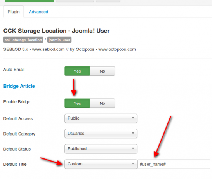The image size is (212, 179).
Task: Select the Plugin tab
Action: click(14, 12)
